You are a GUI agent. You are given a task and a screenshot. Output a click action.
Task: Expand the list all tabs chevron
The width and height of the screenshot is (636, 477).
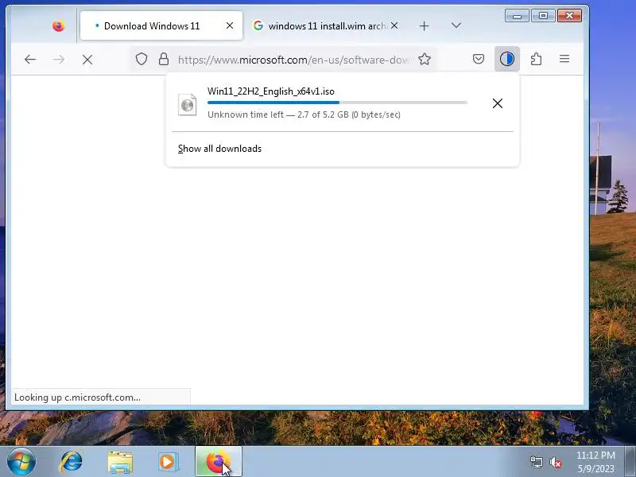(x=456, y=25)
